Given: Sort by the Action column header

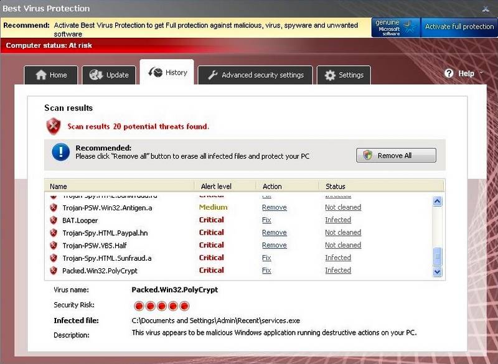Looking at the screenshot, I should [x=288, y=186].
